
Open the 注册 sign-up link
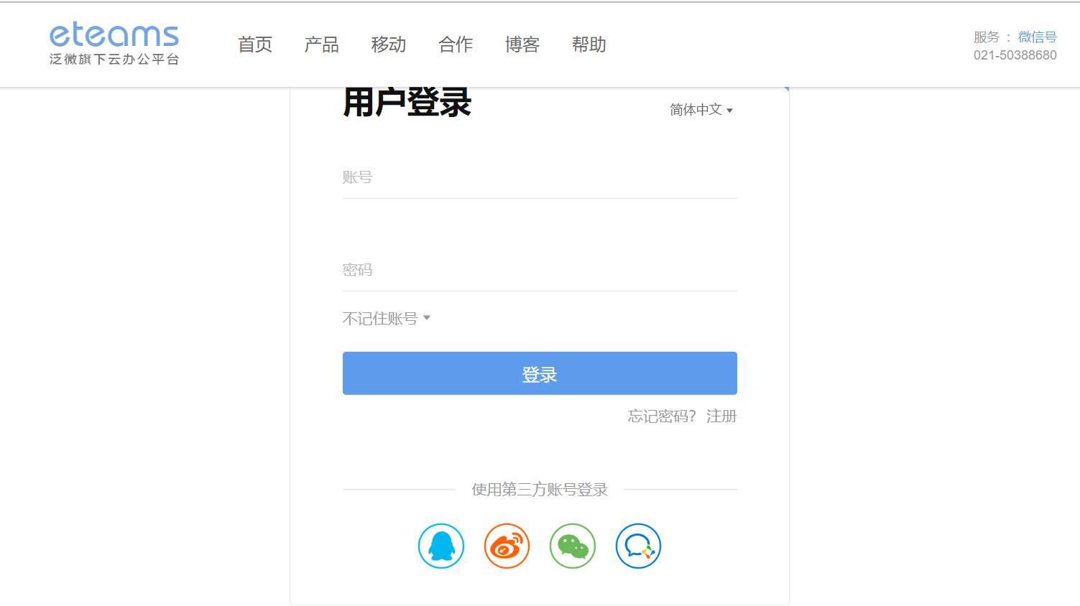[721, 416]
